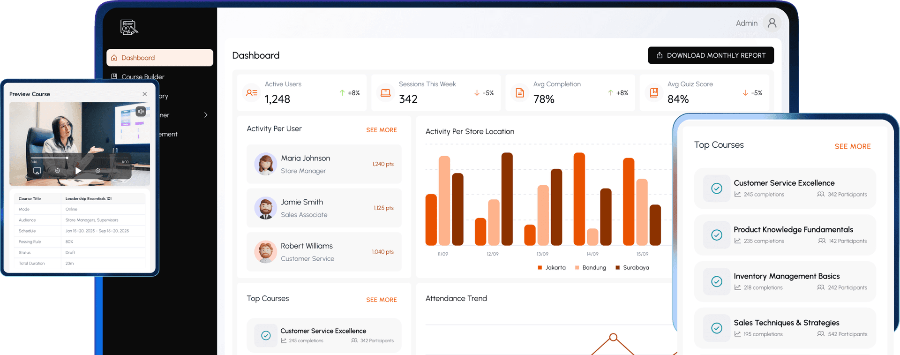Click the Jakarta legend color swatch
This screenshot has height=355, width=900.
(540, 268)
